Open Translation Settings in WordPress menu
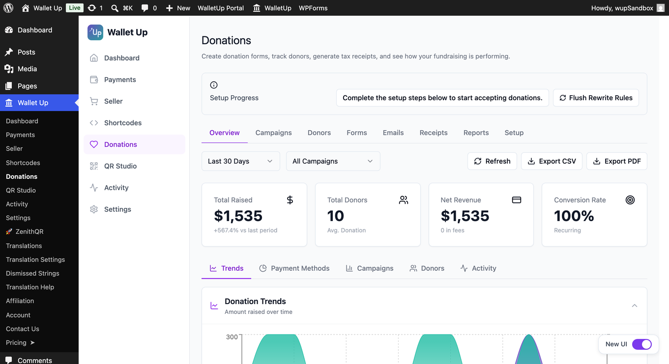The image size is (669, 364). (x=35, y=259)
